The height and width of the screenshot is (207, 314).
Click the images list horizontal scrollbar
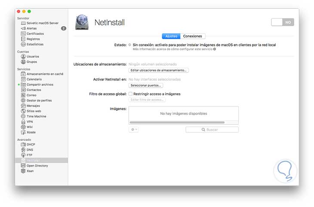[x=177, y=122]
